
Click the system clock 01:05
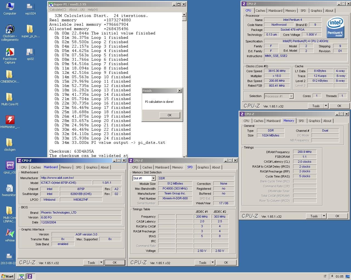(339, 276)
